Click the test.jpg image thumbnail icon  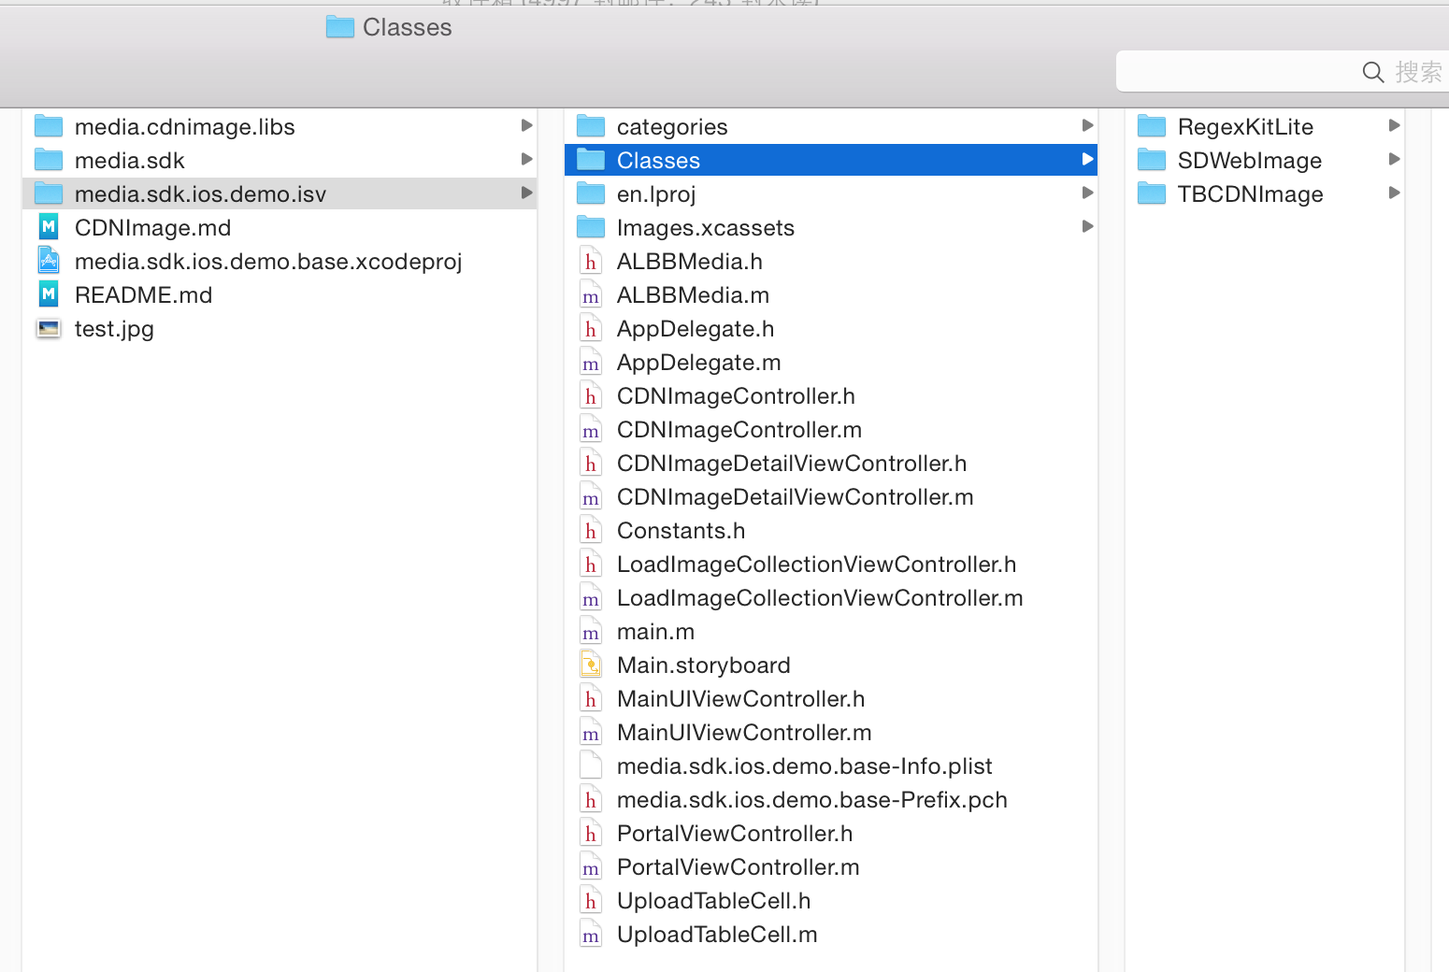49,329
